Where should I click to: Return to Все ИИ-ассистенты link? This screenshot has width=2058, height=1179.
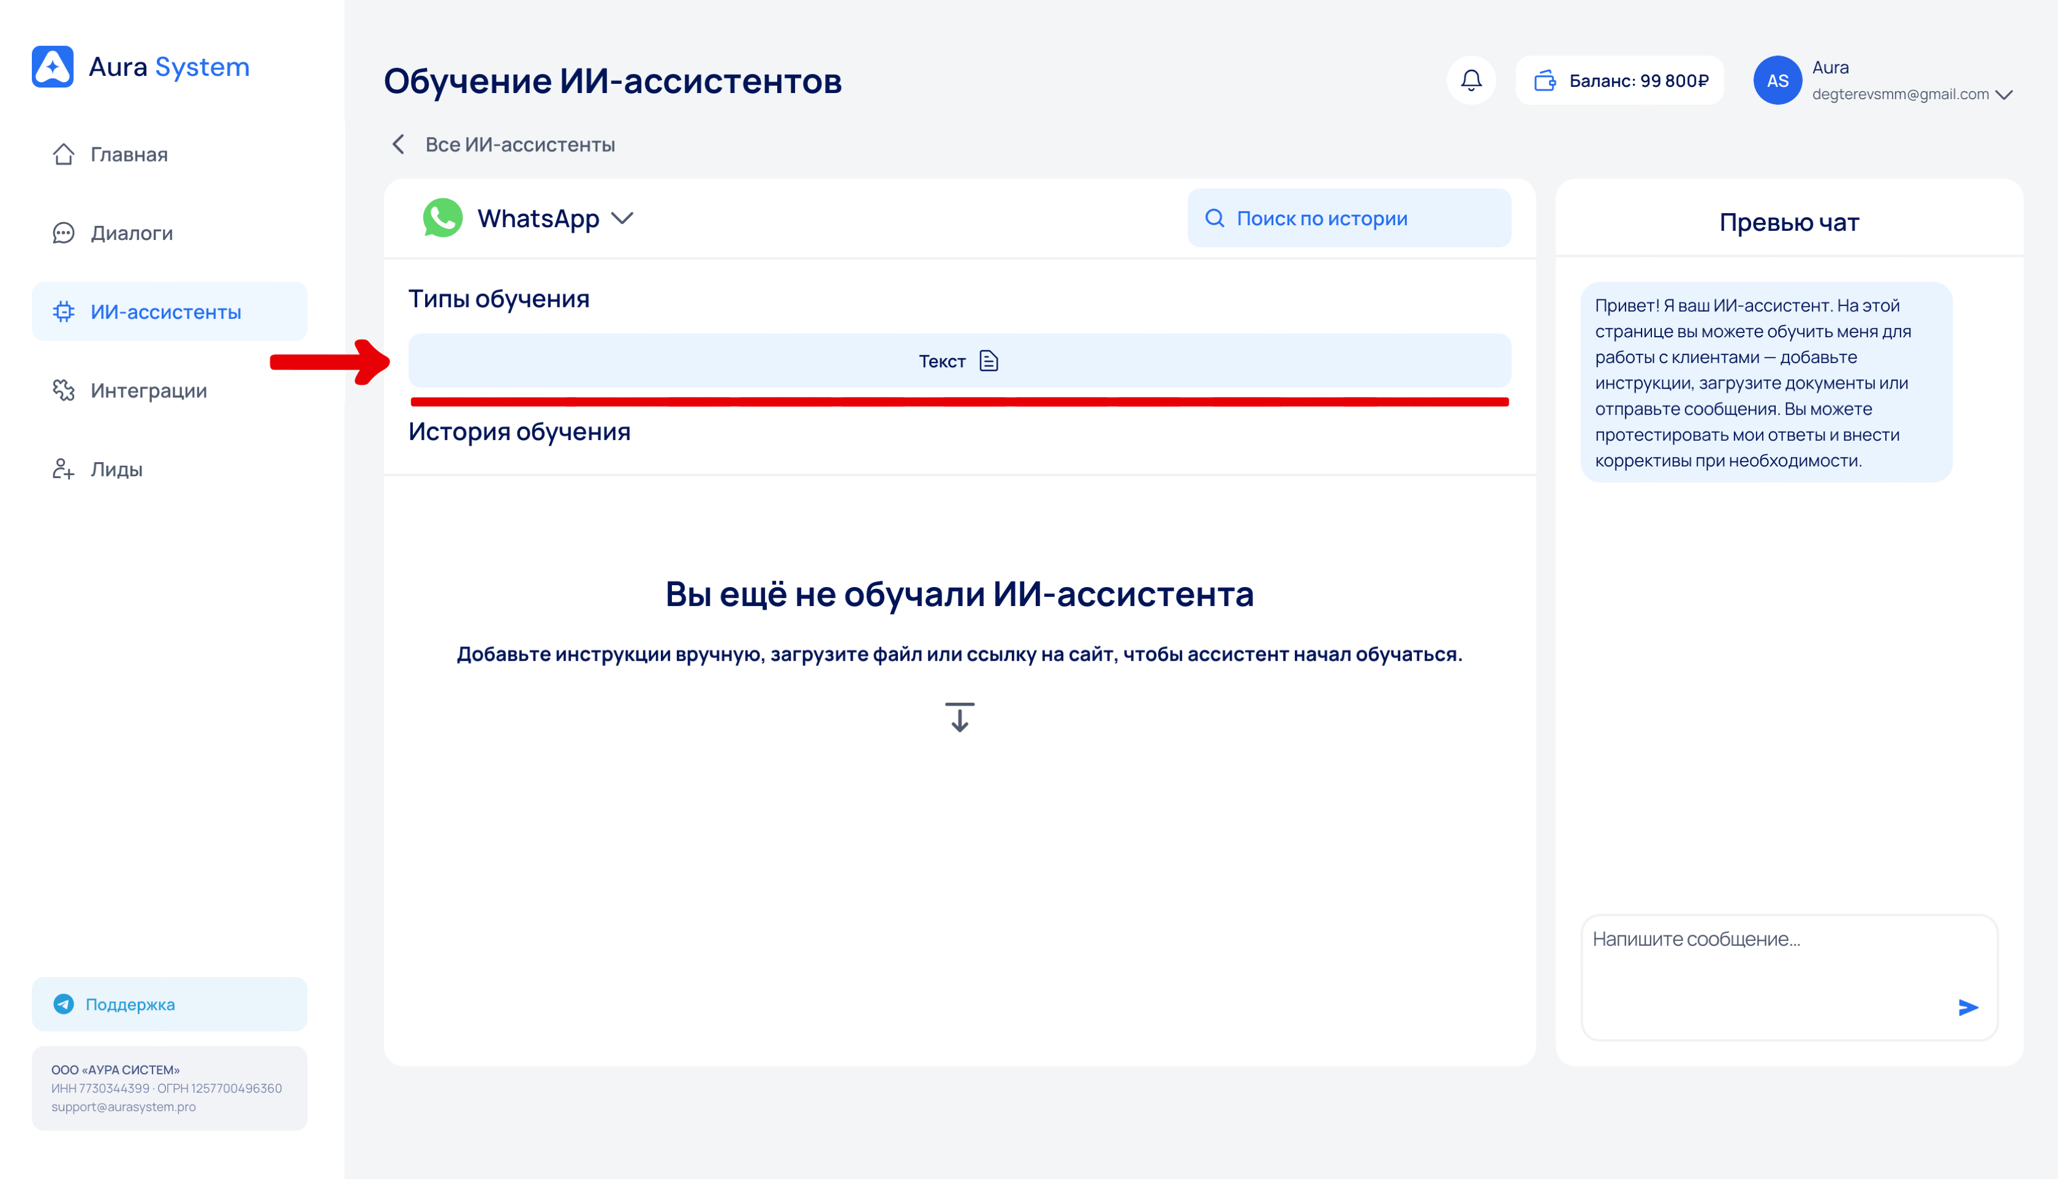519,144
